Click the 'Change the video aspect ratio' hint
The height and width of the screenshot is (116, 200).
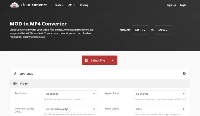[x=160, y=99]
